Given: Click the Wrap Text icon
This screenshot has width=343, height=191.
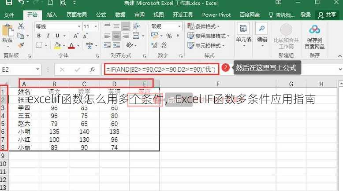Looking at the screenshot, I should coord(136,26).
